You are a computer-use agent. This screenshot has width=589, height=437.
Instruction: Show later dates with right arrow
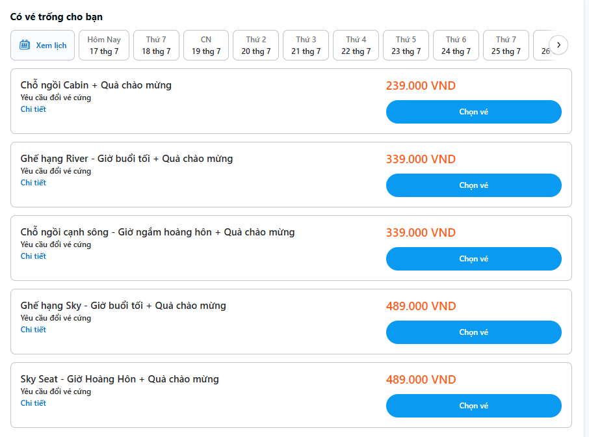tap(558, 45)
